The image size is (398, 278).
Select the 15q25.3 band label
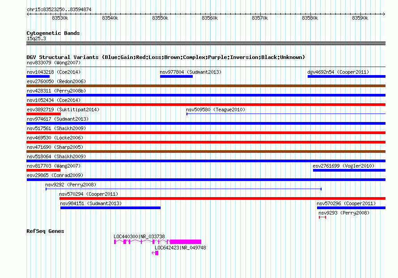[36, 38]
